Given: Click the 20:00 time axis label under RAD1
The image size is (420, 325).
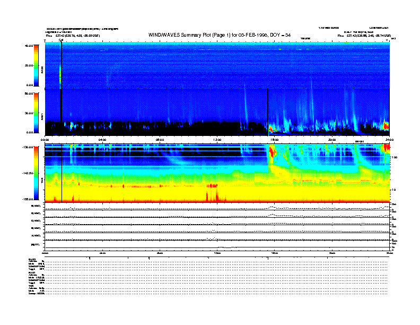Looking at the screenshot, I should pyautogui.click(x=332, y=140).
